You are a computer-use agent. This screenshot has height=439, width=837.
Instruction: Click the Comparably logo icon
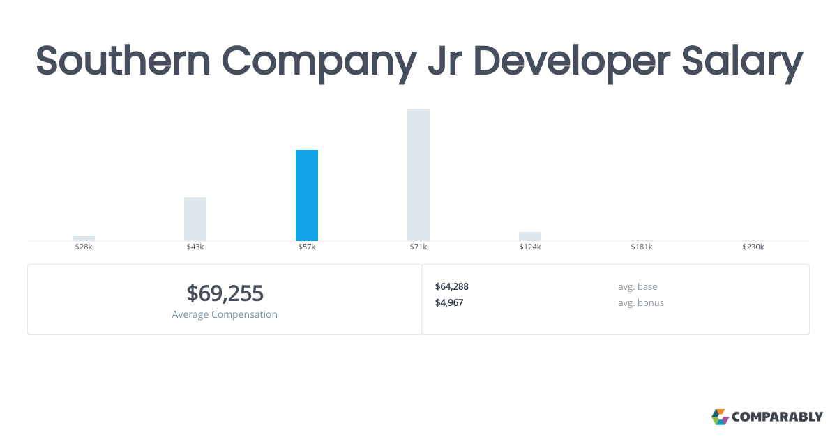point(720,417)
